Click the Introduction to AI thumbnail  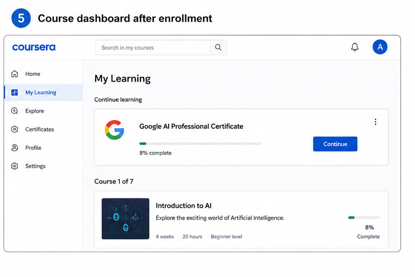coord(125,219)
